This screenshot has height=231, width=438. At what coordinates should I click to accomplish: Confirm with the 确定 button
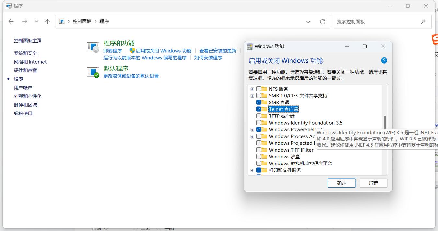point(341,183)
